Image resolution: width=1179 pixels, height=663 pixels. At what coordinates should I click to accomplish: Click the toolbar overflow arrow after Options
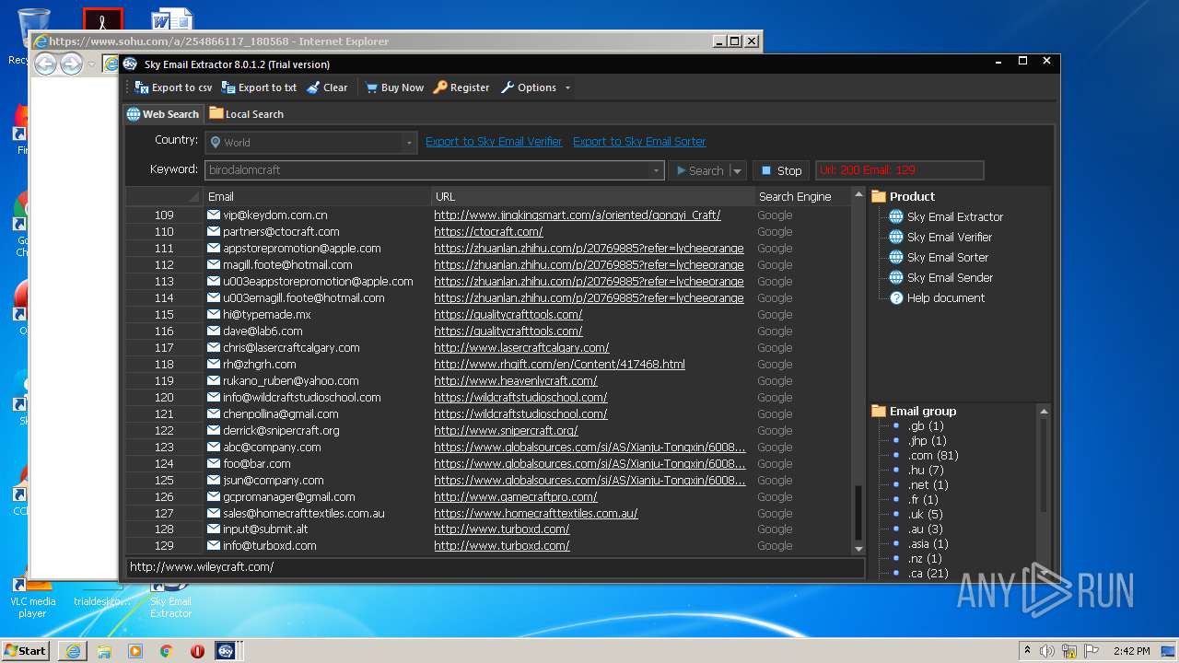point(567,88)
